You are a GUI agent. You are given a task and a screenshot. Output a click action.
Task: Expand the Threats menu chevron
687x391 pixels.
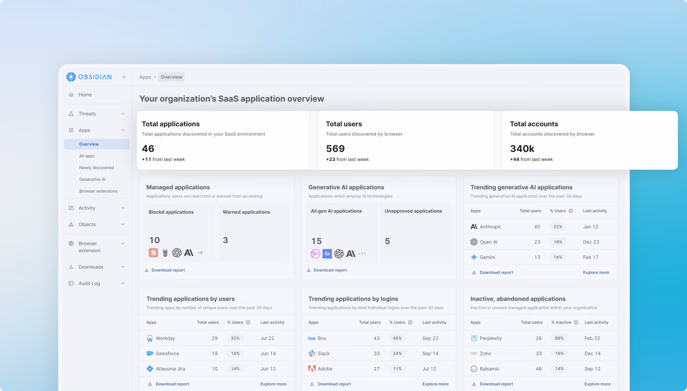click(123, 114)
